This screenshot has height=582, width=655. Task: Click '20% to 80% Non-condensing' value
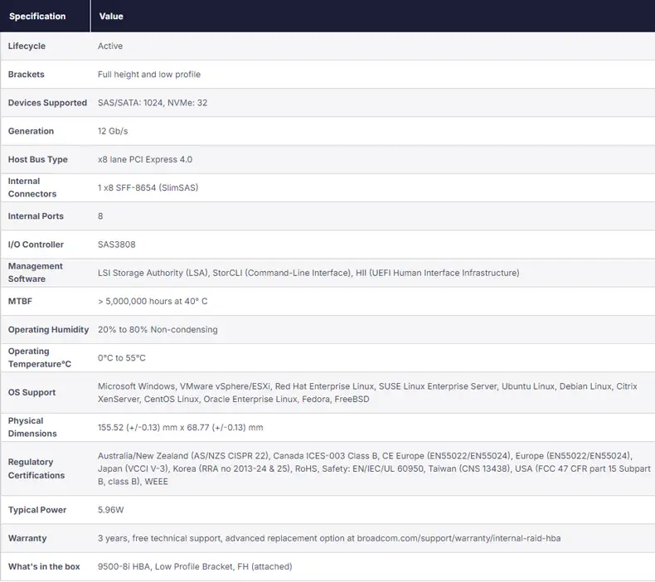coord(158,330)
